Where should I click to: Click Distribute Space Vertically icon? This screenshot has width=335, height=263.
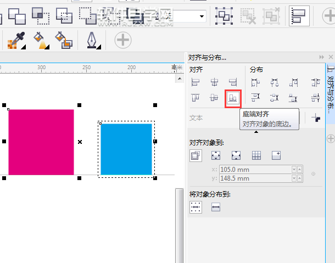[316, 98]
